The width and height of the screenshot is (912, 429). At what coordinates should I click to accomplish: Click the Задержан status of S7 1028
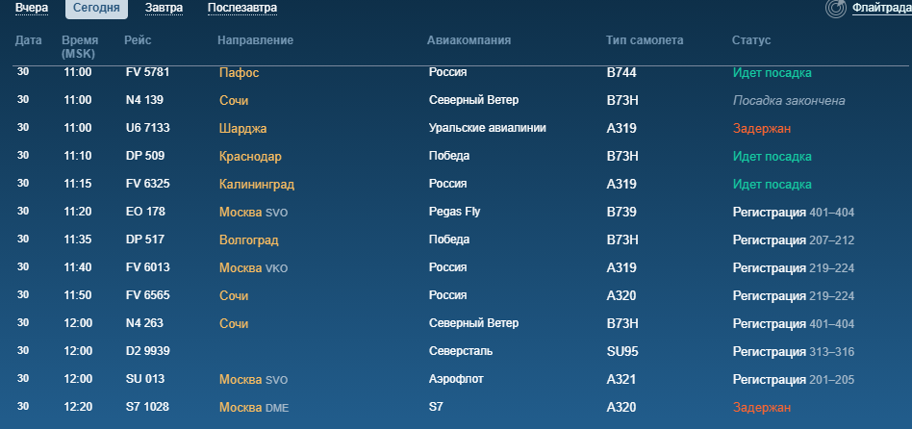click(x=761, y=408)
